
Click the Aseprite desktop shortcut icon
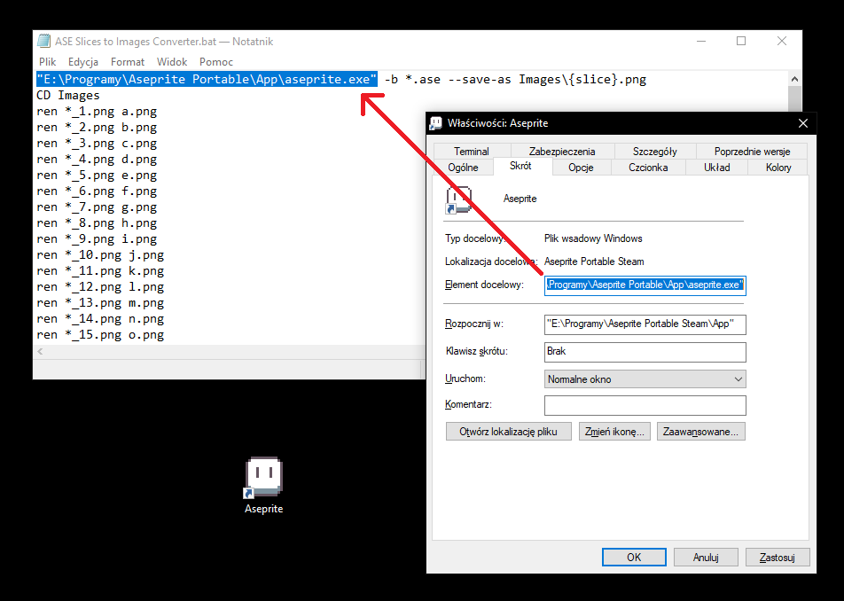[264, 478]
